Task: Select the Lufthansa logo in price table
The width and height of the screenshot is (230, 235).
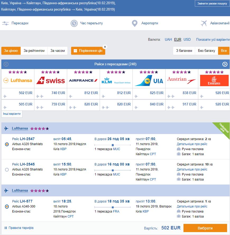Action: [x=18, y=80]
